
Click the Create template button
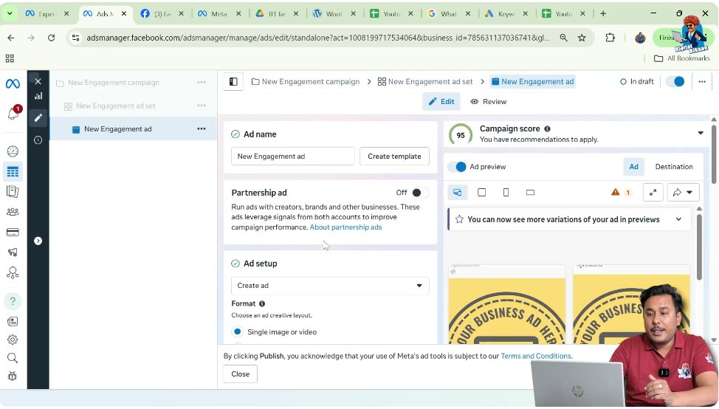394,157
